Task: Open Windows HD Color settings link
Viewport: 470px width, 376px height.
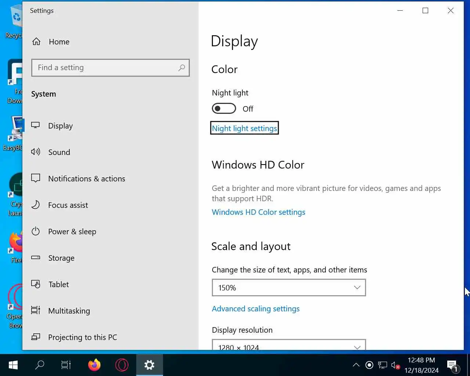Action: [x=258, y=212]
